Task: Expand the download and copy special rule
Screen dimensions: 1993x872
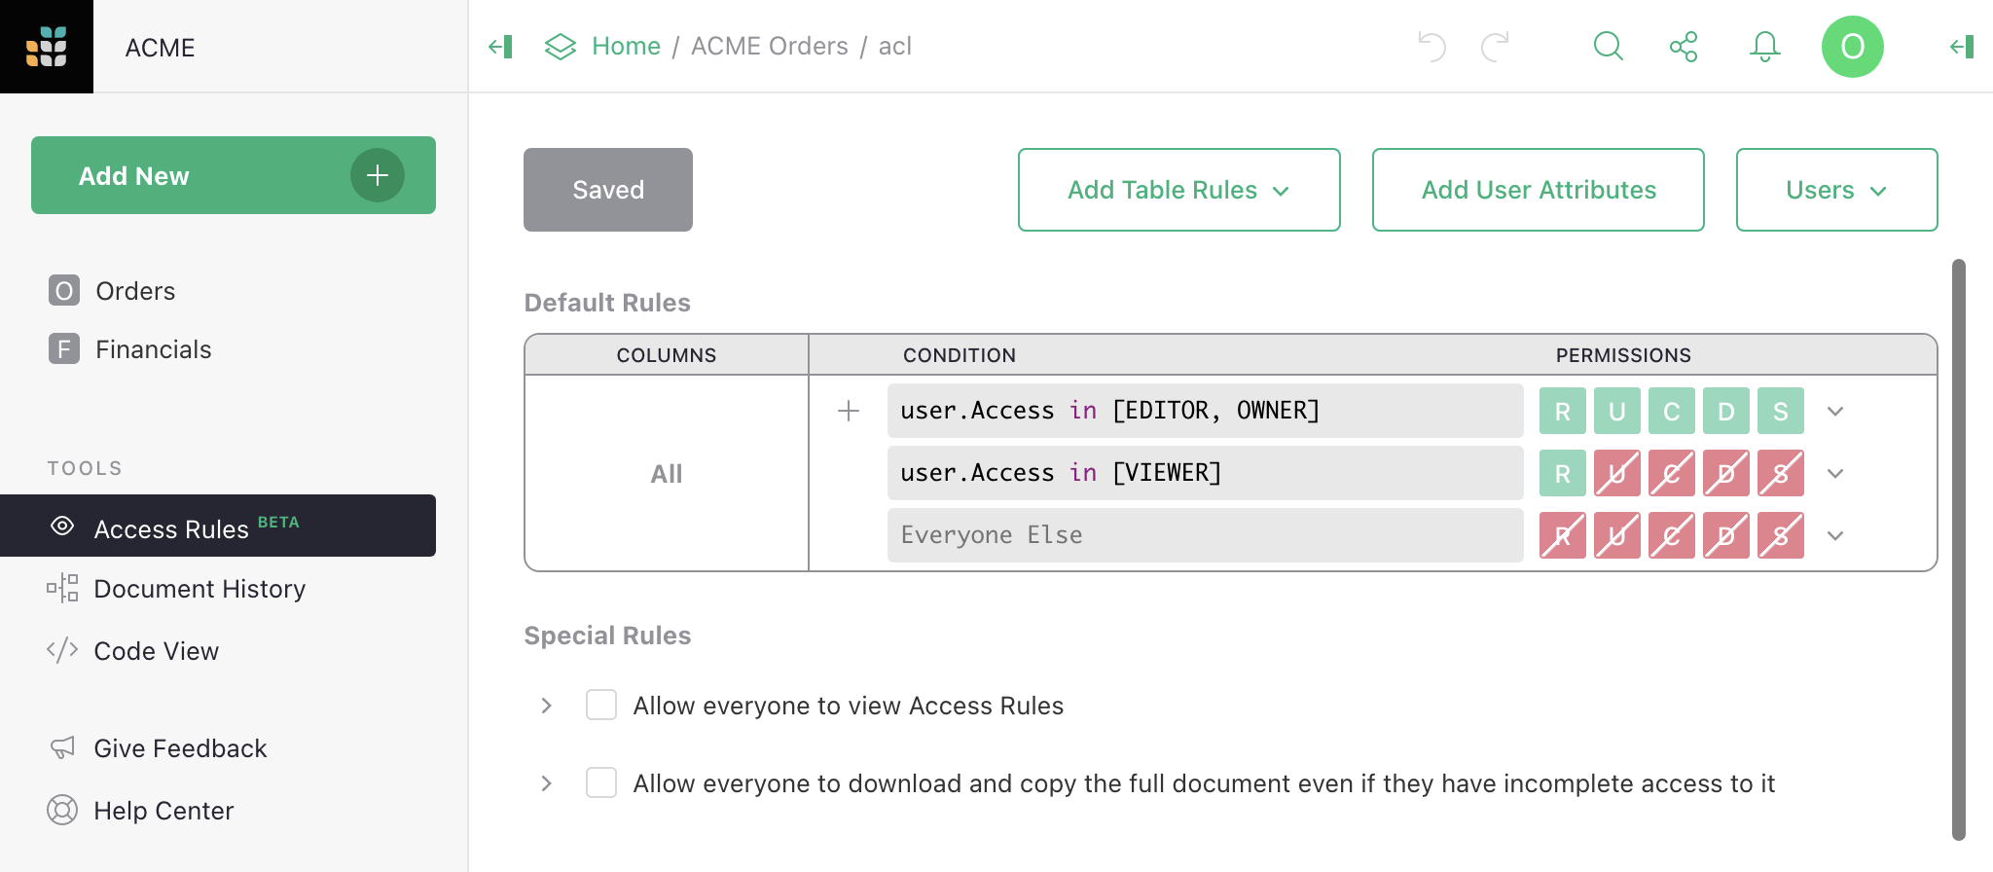Action: click(x=547, y=782)
